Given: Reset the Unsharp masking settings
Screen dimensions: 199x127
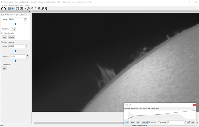Looking at the screenshot, I should pyautogui.click(x=4, y=68).
